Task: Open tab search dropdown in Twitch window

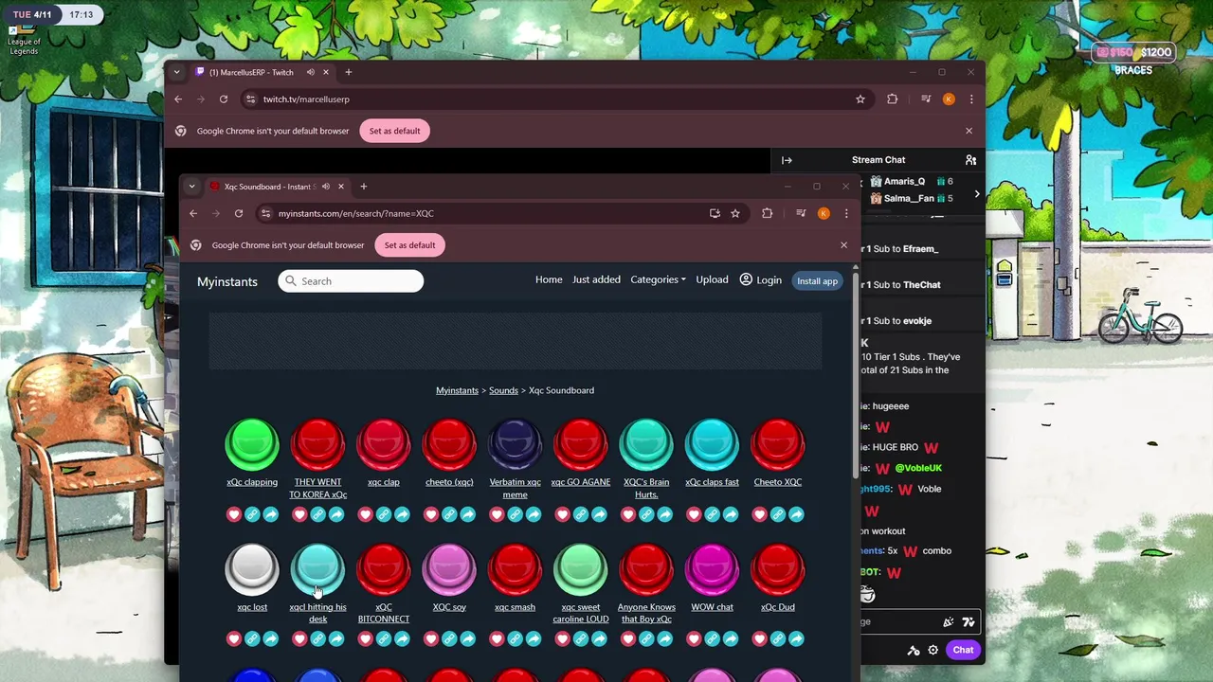Action: (176, 72)
